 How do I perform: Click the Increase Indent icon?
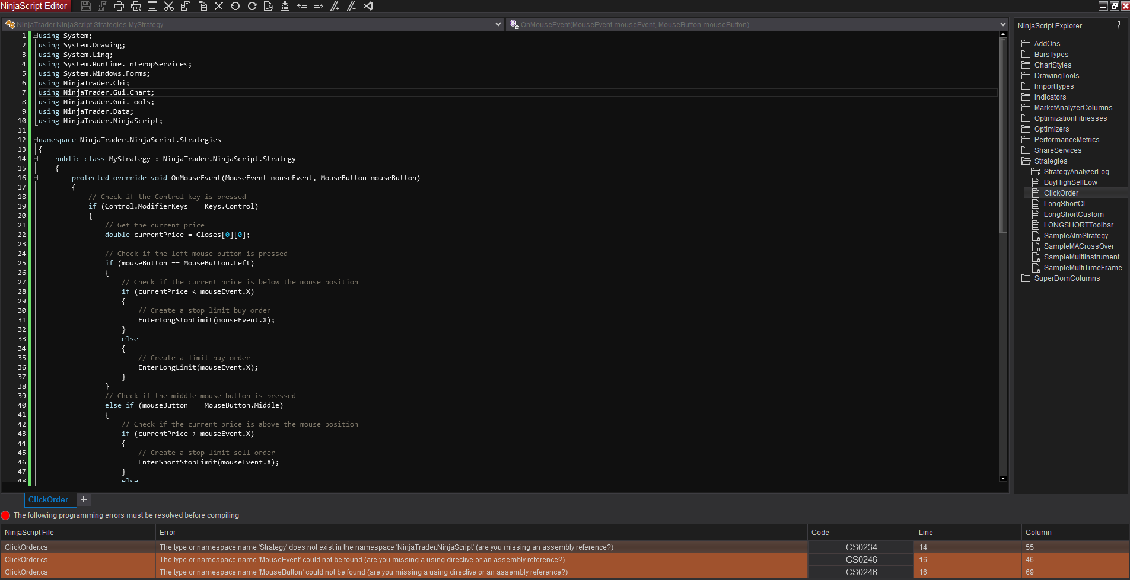click(x=319, y=6)
